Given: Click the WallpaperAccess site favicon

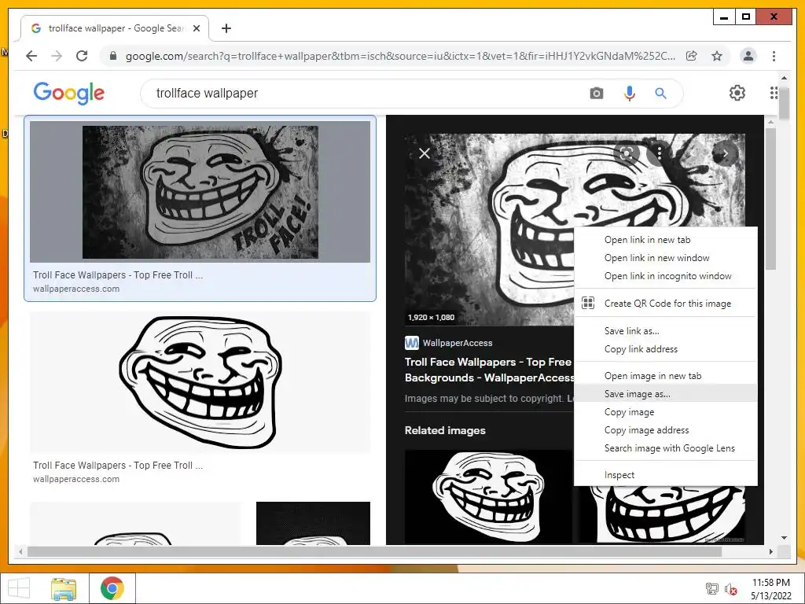Looking at the screenshot, I should 412,343.
